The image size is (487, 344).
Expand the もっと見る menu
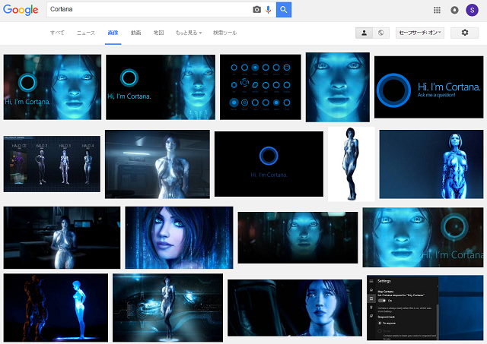189,33
